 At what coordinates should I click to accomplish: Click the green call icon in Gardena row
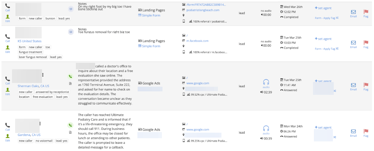(x=70, y=125)
